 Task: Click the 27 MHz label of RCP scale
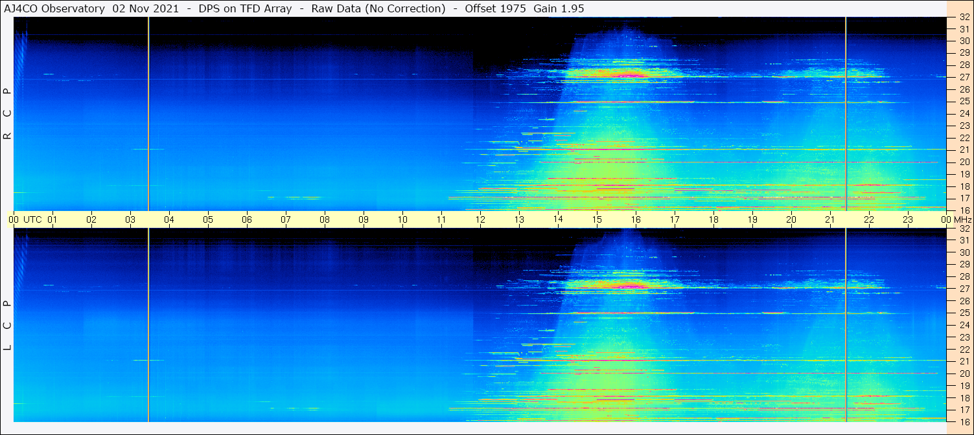point(964,78)
